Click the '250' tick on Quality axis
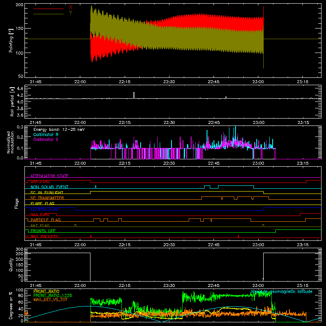 19,254
